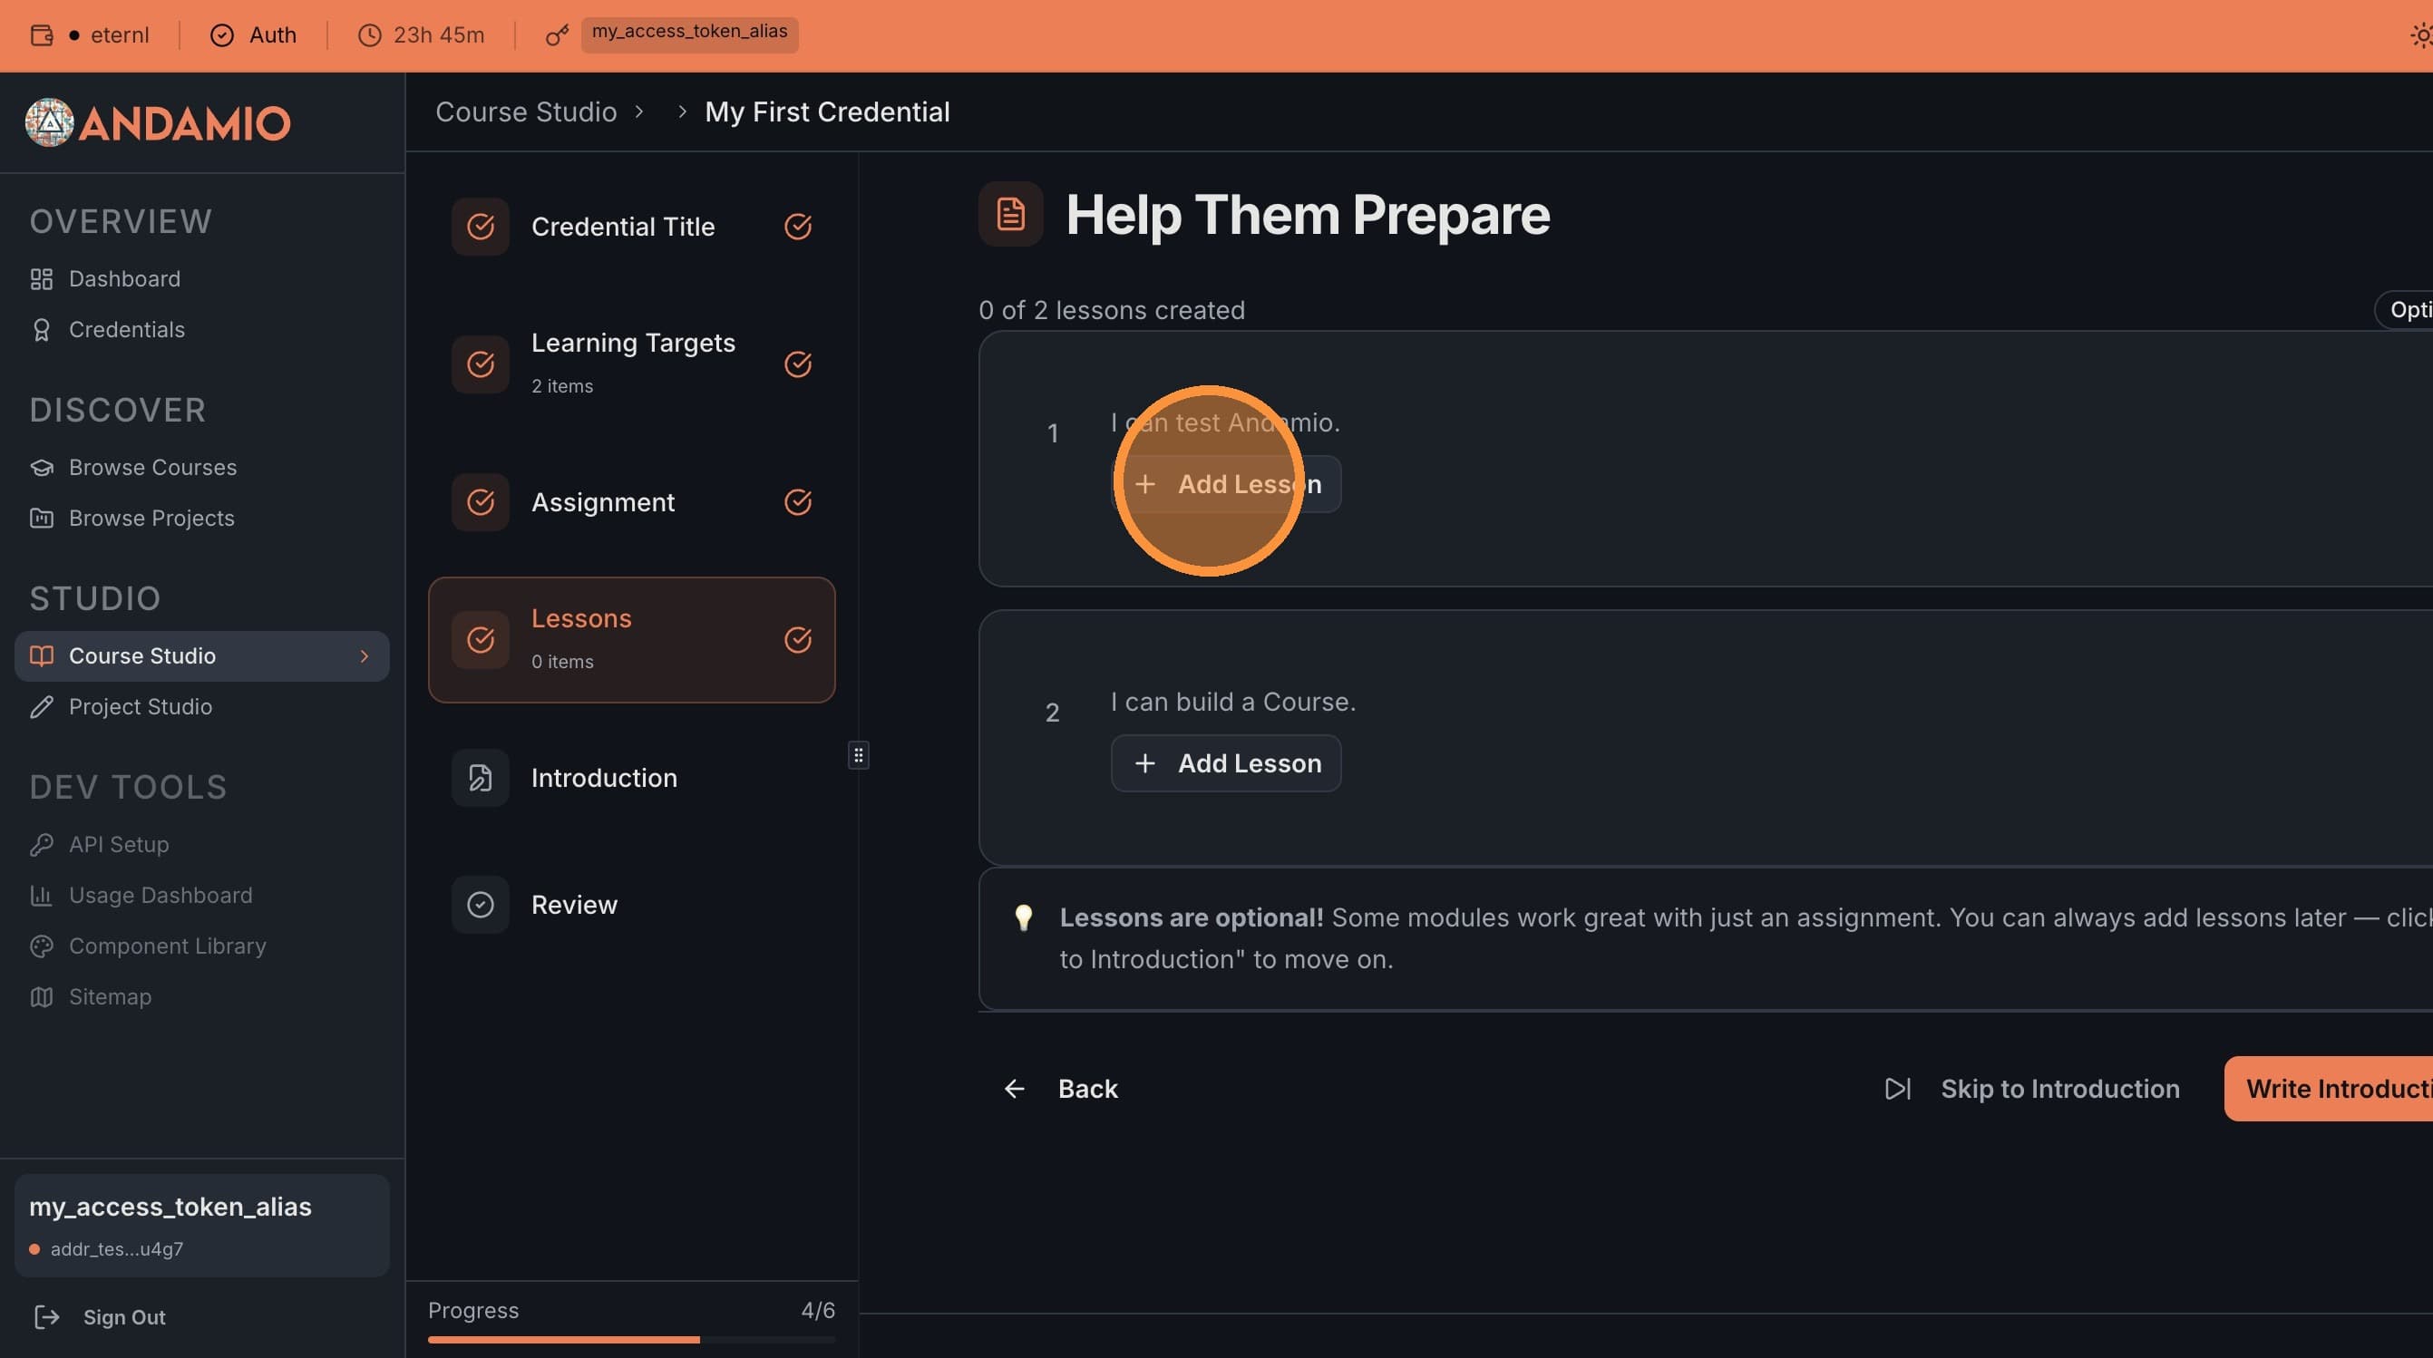Click the eternl wallet icon in top bar
This screenshot has width=2433, height=1358.
(42, 36)
